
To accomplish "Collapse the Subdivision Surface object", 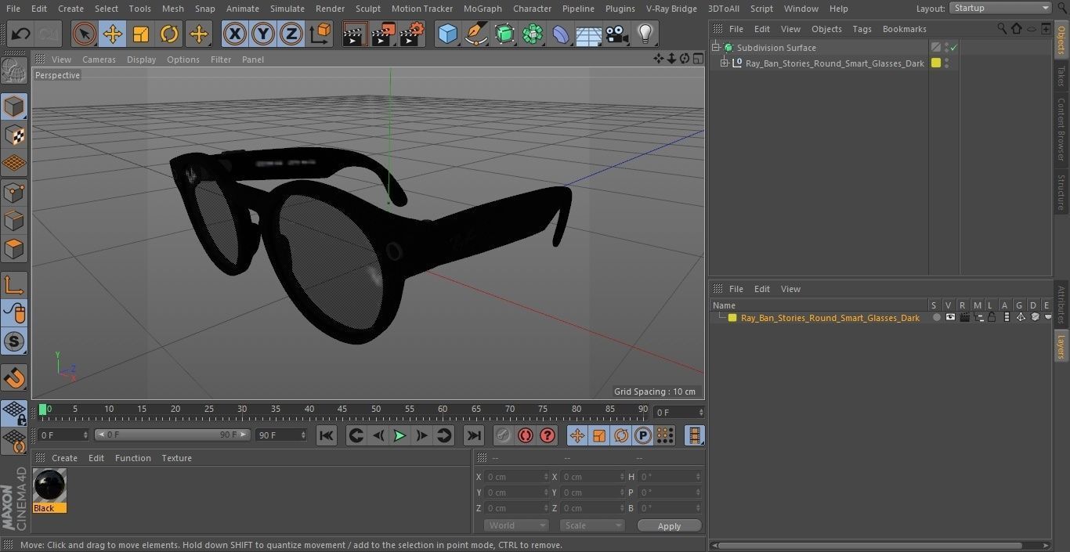I will click(715, 48).
